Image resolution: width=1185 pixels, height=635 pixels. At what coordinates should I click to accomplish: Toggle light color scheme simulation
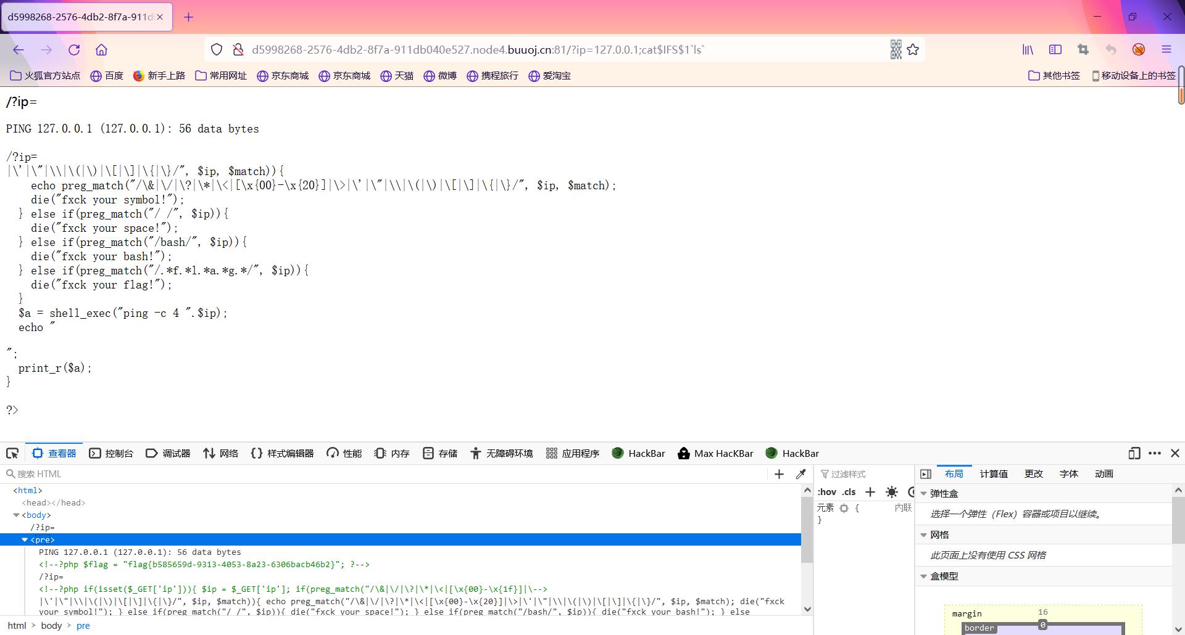(892, 492)
